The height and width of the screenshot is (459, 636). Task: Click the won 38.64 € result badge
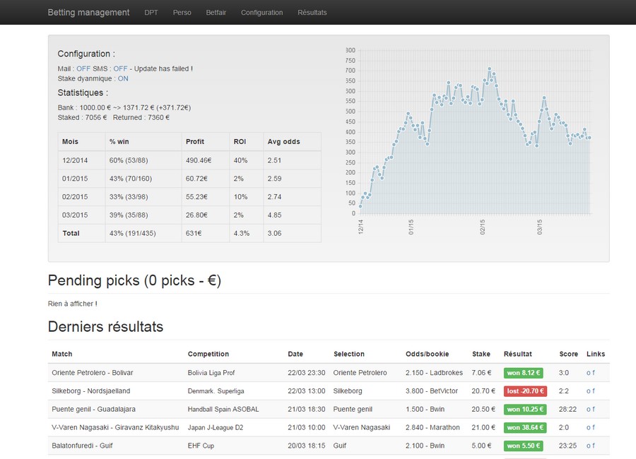[x=525, y=427]
